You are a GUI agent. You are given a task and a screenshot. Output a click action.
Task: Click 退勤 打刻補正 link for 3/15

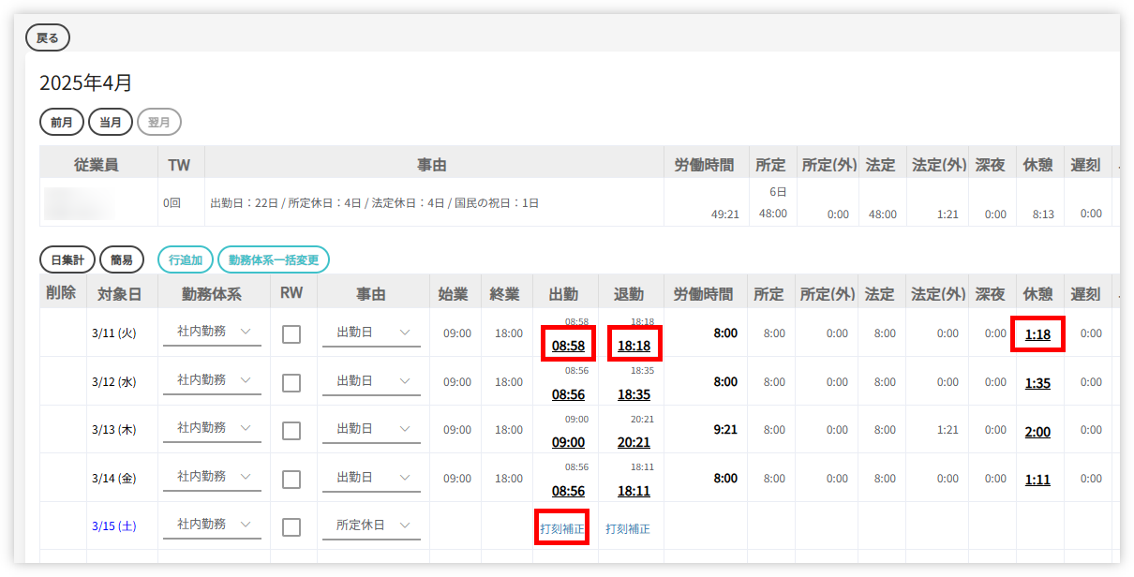tap(628, 528)
